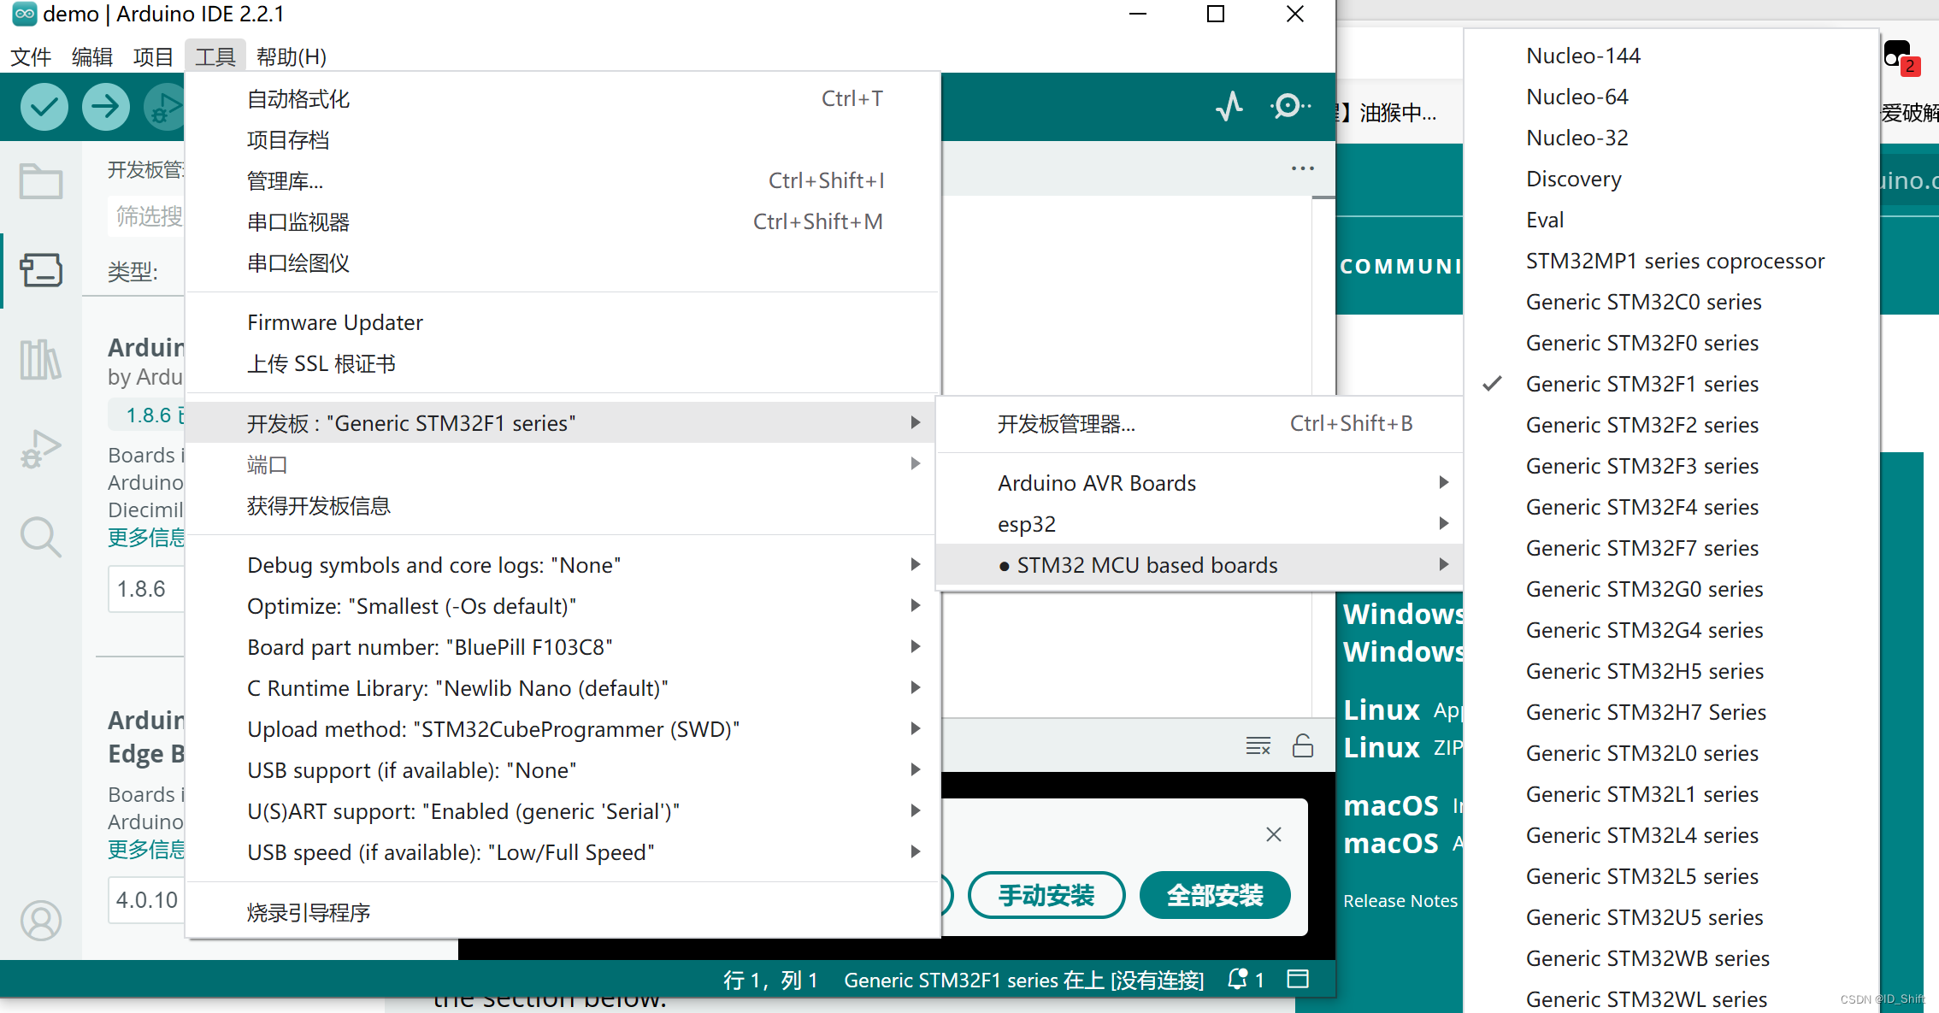Image resolution: width=1939 pixels, height=1013 pixels.
Task: Select Generic STM32F1 series checked board
Action: pyautogui.click(x=1641, y=384)
